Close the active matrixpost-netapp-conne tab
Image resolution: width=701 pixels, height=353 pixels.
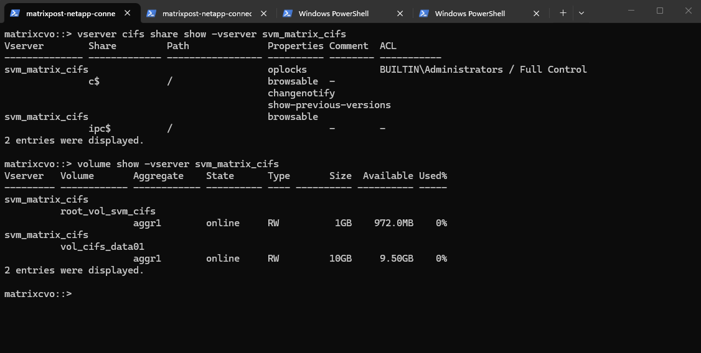pyautogui.click(x=128, y=13)
